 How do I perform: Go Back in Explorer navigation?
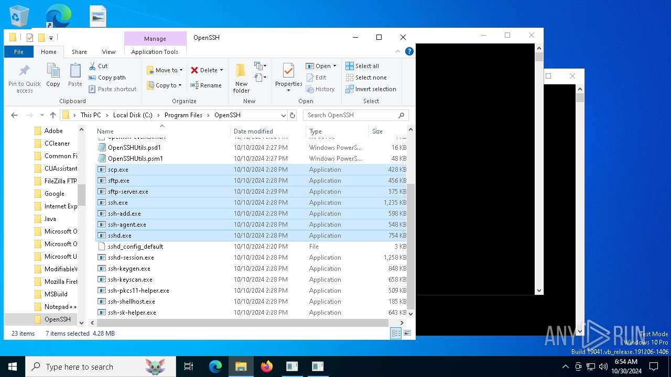pyautogui.click(x=14, y=115)
